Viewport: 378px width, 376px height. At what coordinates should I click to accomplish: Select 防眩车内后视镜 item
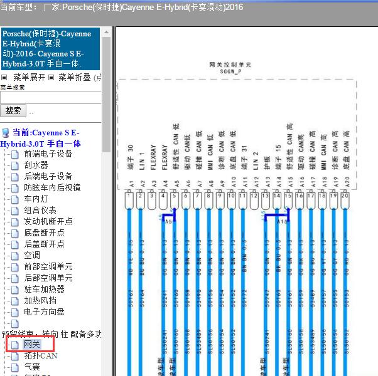tap(52, 187)
